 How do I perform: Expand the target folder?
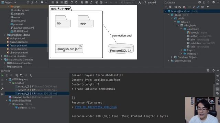pos(8,6)
